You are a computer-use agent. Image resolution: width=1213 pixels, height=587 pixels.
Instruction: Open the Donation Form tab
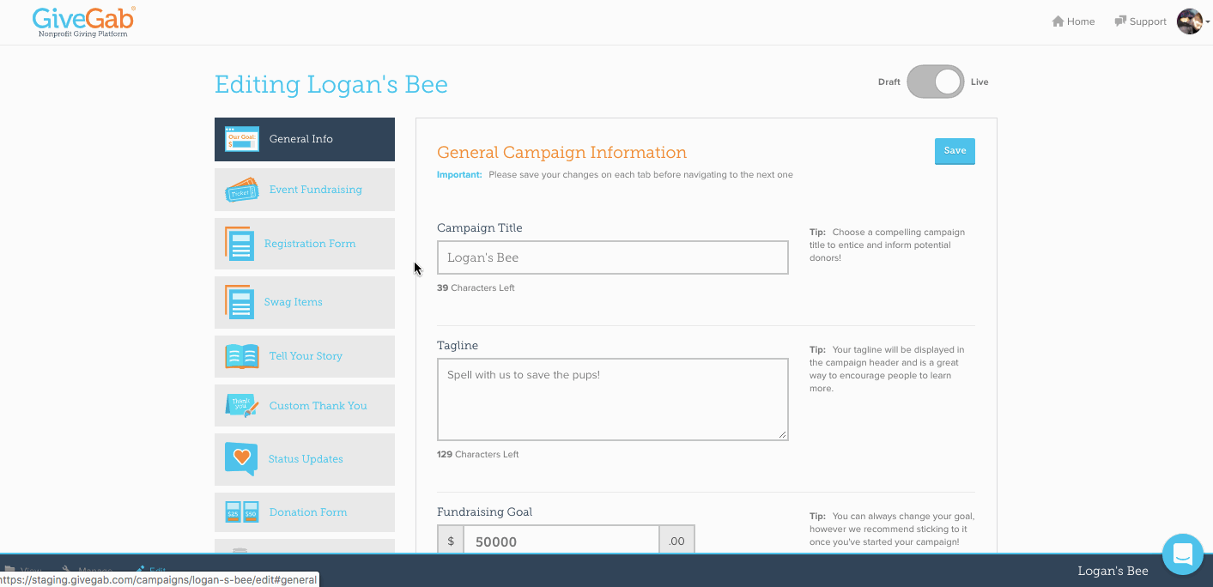click(x=305, y=512)
